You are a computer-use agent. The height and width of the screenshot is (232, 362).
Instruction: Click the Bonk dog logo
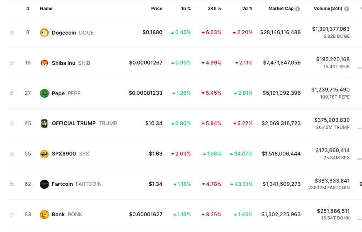[44, 215]
